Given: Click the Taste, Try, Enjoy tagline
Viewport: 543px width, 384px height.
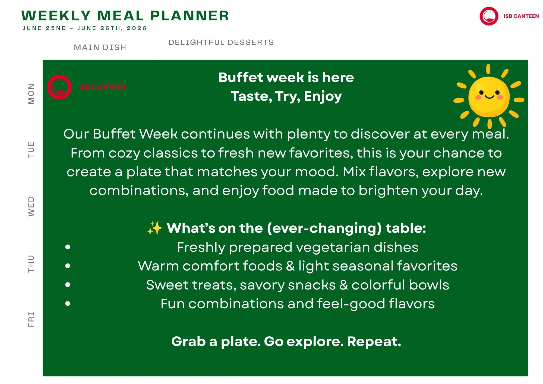Looking at the screenshot, I should (x=286, y=96).
